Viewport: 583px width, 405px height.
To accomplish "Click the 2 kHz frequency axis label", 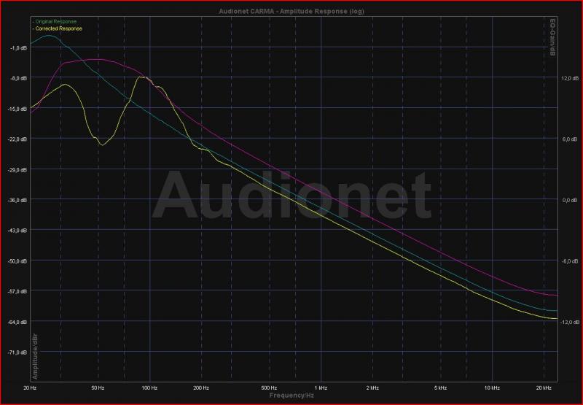I will [372, 388].
